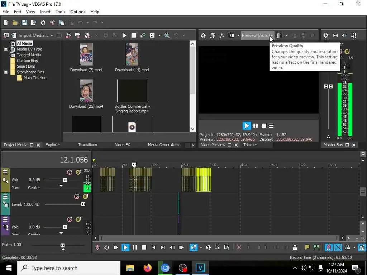Collapse the Storyboard Bins tree node
The image size is (367, 275).
(6, 72)
